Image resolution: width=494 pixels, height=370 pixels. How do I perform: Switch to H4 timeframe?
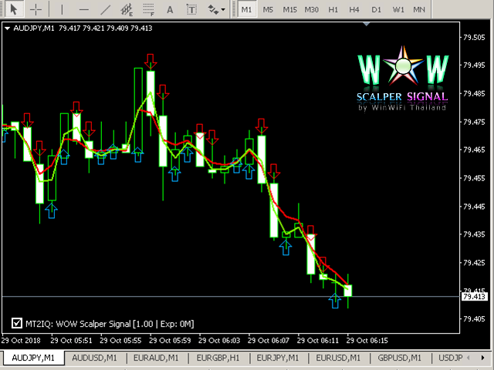point(354,9)
